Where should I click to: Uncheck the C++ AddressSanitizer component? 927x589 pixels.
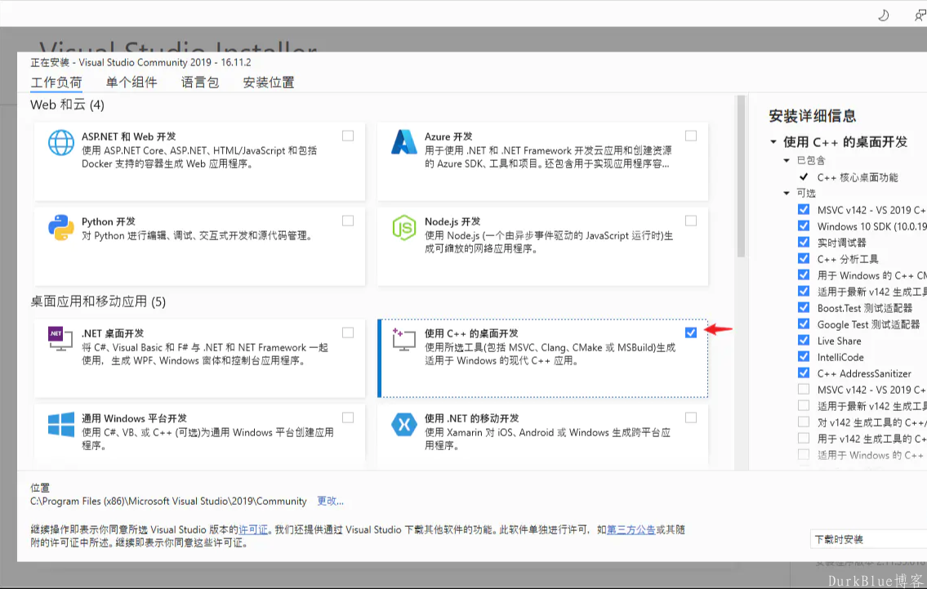pos(804,373)
